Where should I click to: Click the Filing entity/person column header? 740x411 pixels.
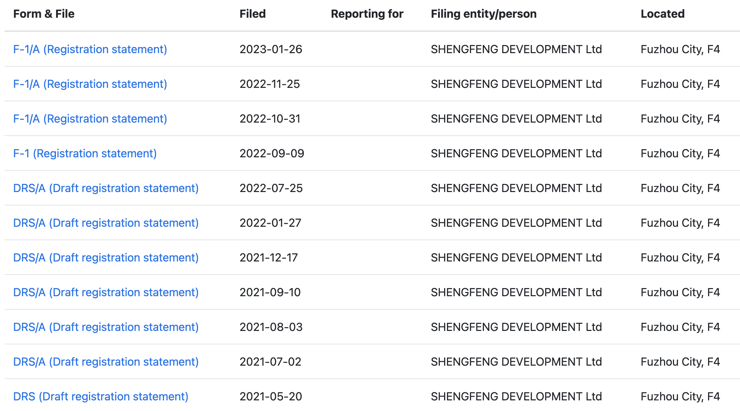click(x=484, y=14)
